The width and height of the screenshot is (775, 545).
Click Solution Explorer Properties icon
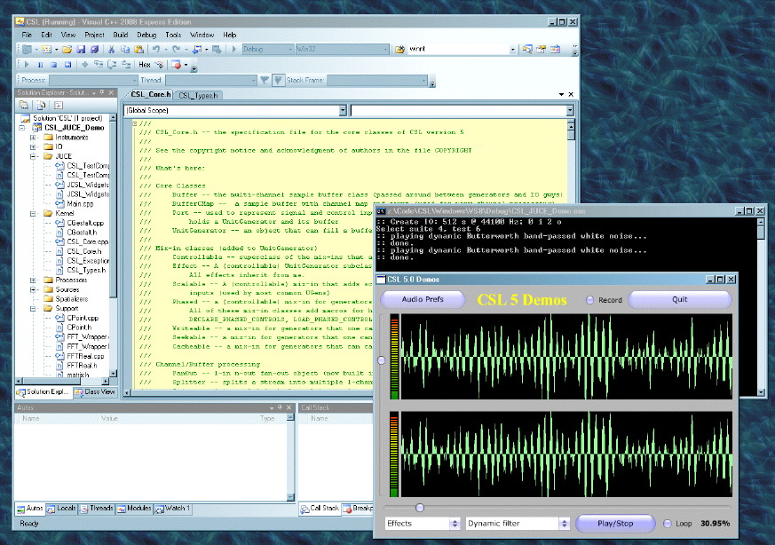click(24, 106)
